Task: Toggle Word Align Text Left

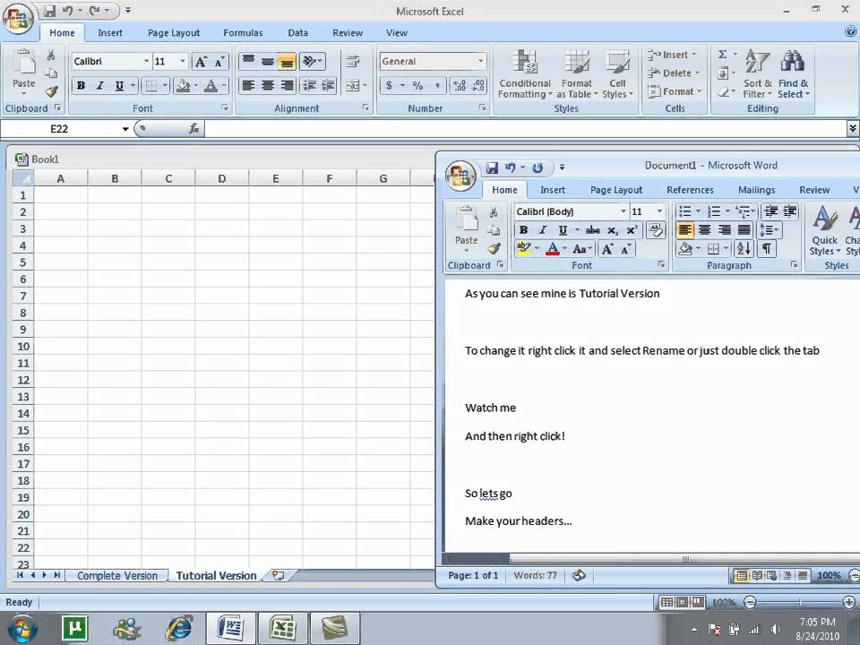Action: coord(684,230)
